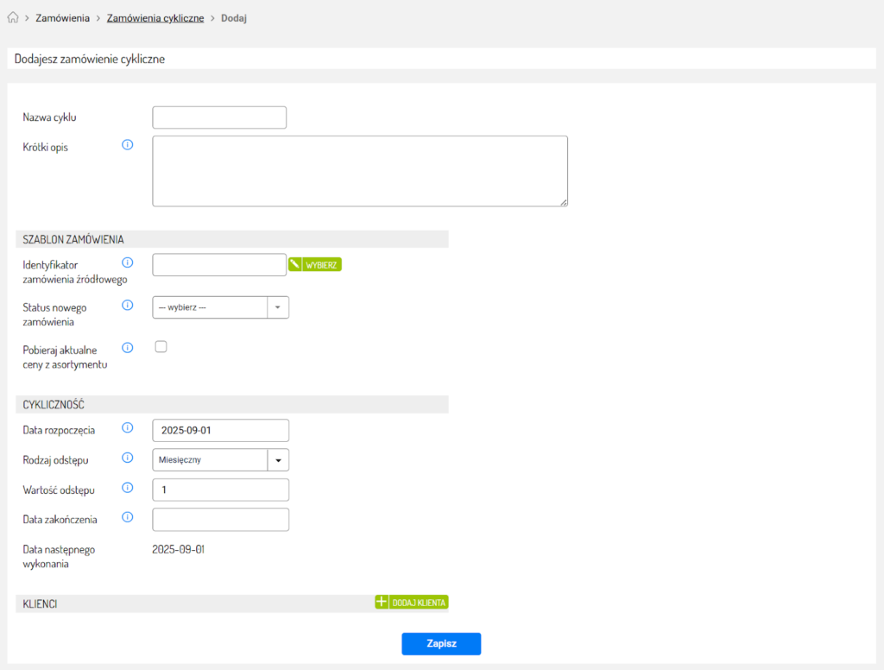Go to Zamówienia in the breadcrumb
Screen dimensions: 884x670
tap(62, 18)
